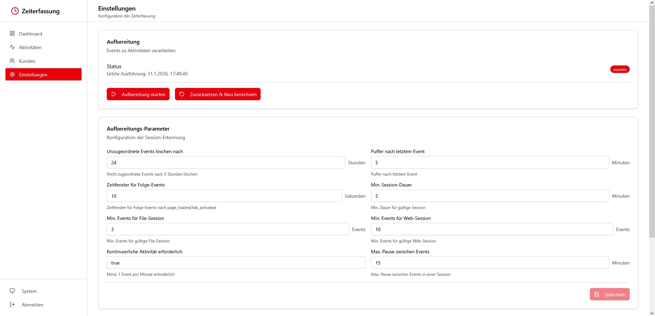This screenshot has height=316, width=655.
Task: Click the Kunden people icon
Action: tap(12, 61)
